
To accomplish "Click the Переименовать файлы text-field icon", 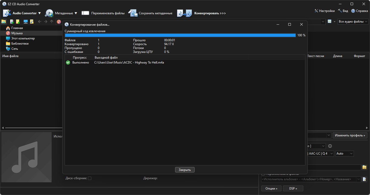I will pos(85,13).
